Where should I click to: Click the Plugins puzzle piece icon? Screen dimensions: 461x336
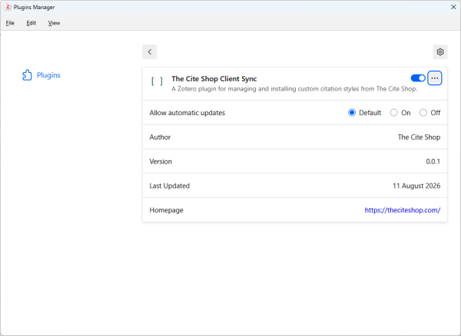(27, 75)
